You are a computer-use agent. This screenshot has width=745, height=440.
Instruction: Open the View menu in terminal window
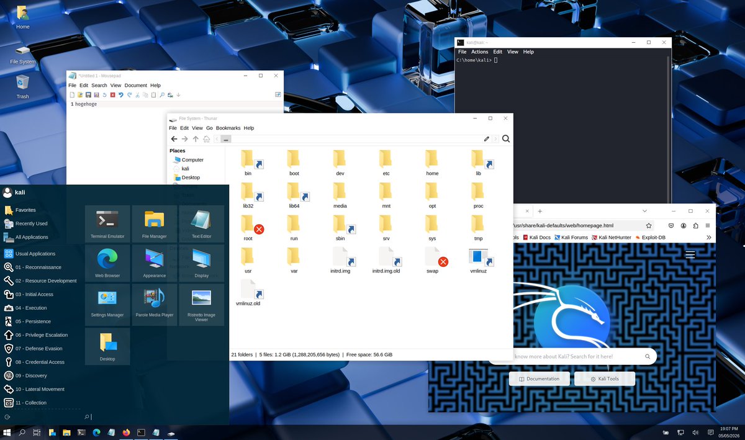(x=513, y=52)
